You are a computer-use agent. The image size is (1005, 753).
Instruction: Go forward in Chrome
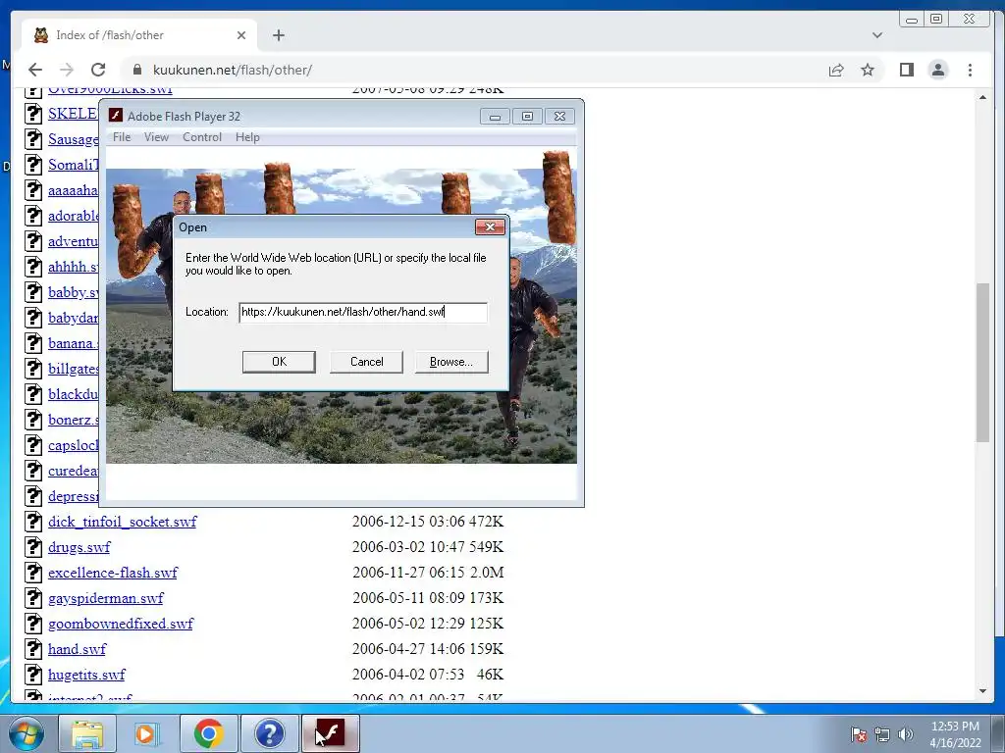click(67, 70)
